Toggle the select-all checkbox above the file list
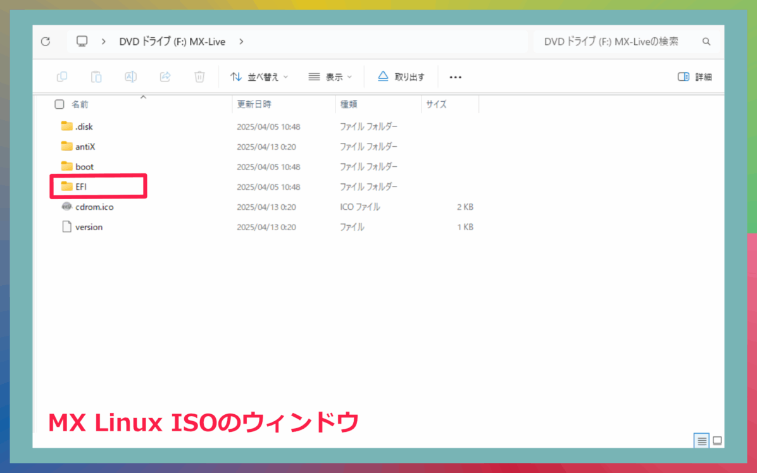Screen dimensions: 757x473 click(59, 104)
